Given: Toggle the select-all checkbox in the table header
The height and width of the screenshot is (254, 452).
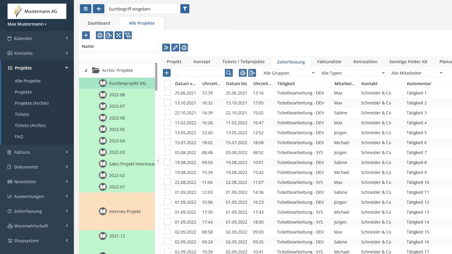Looking at the screenshot, I should point(167,83).
